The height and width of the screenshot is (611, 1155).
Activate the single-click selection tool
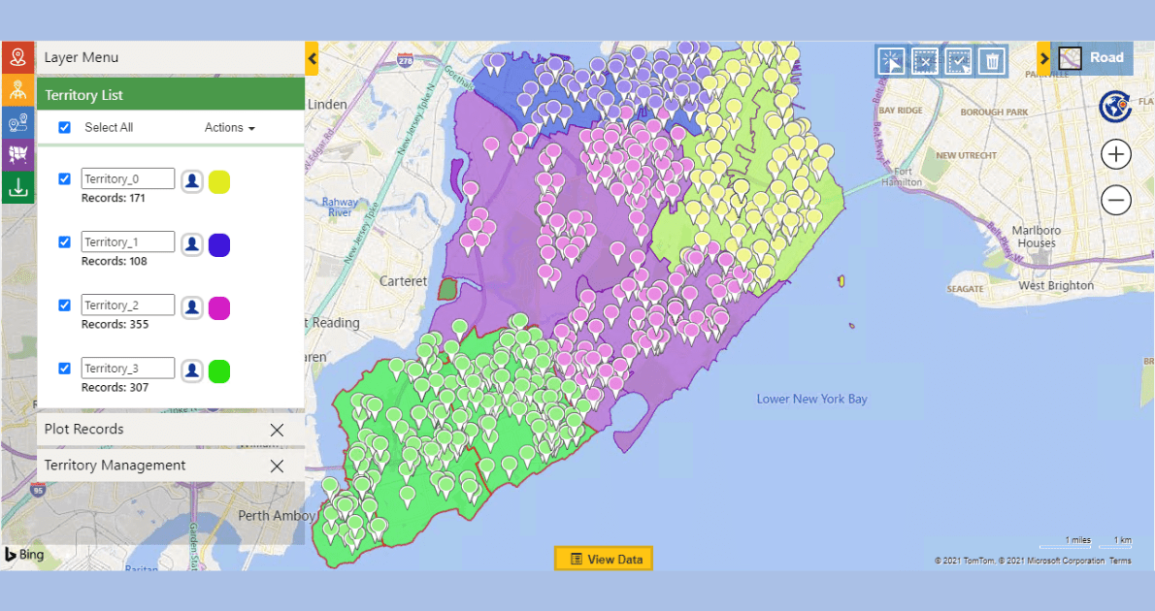pos(891,61)
